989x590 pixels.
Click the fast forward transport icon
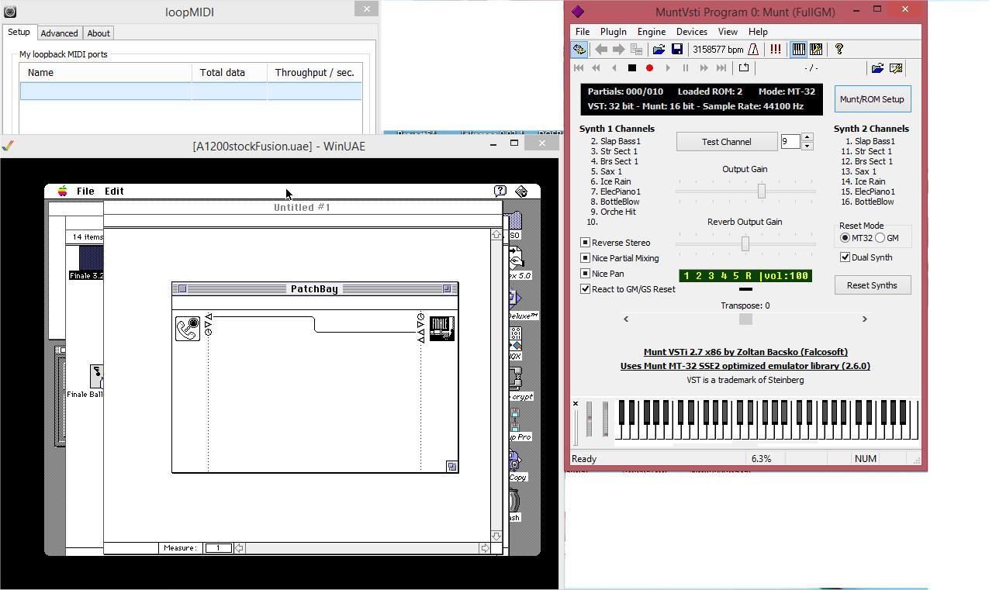point(704,68)
